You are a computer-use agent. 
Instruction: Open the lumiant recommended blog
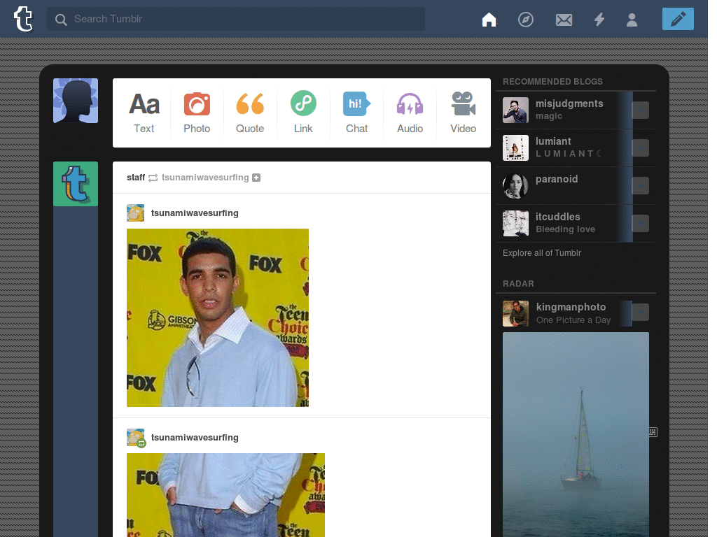tap(553, 141)
